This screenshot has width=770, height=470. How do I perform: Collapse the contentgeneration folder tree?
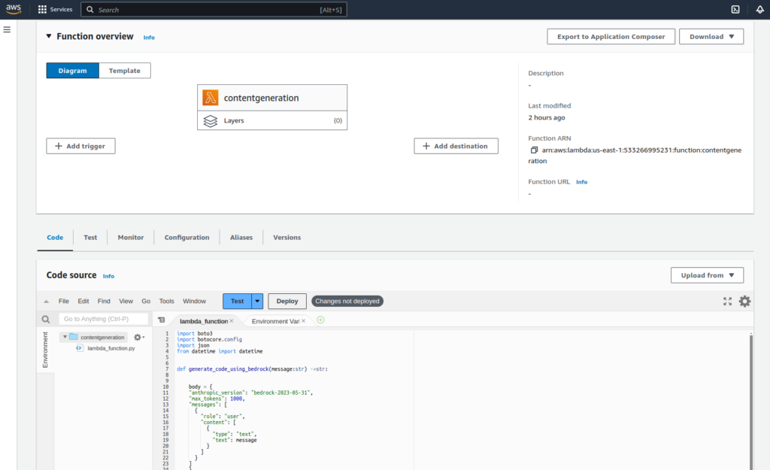point(65,337)
